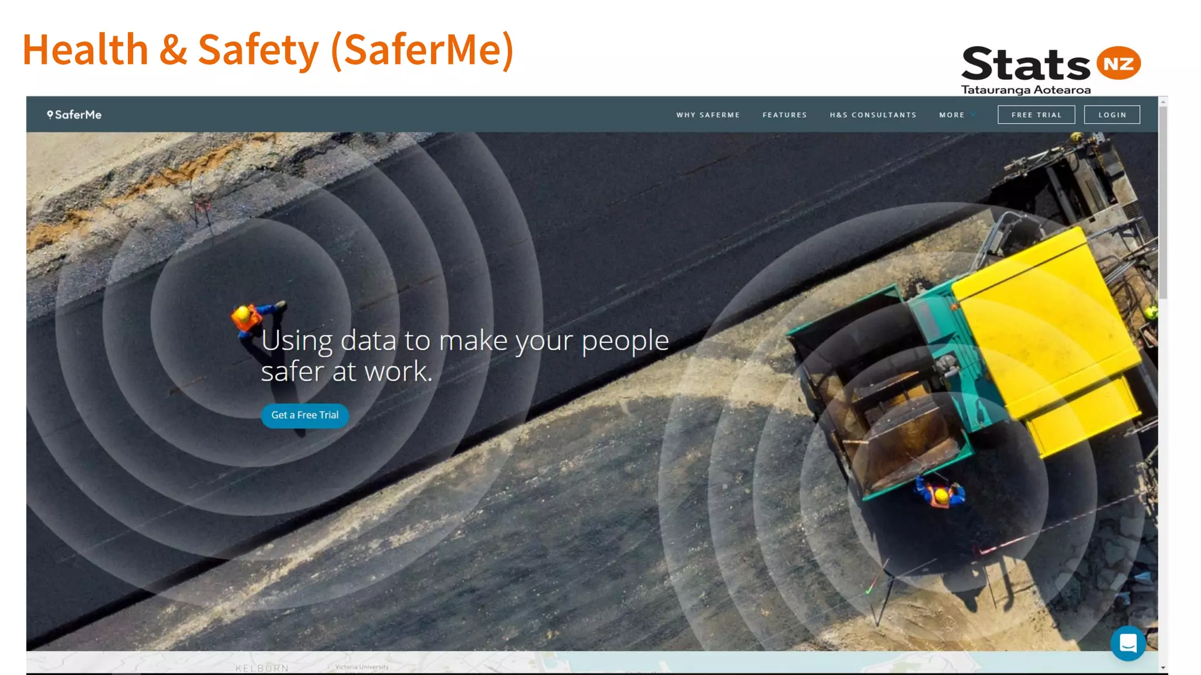
Task: Click the orange NZ badge in the logo
Action: (1118, 63)
